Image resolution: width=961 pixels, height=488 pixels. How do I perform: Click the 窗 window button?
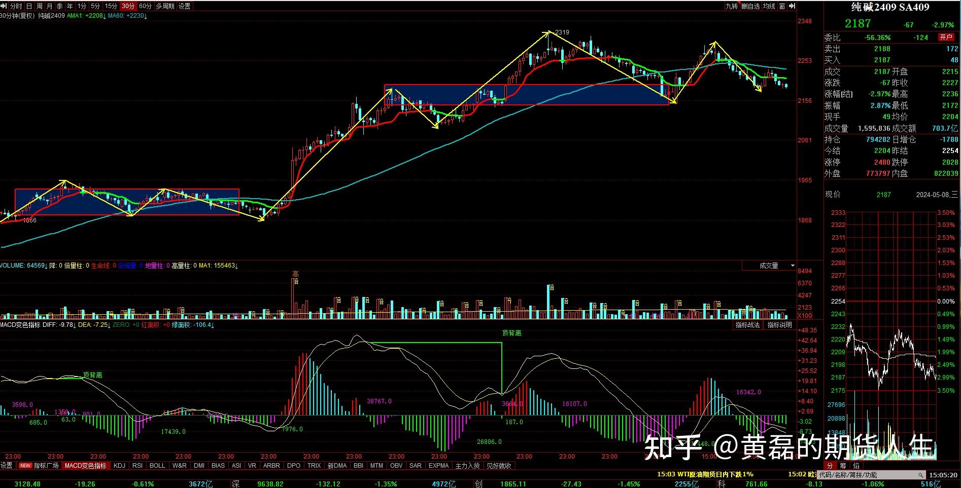point(782,6)
